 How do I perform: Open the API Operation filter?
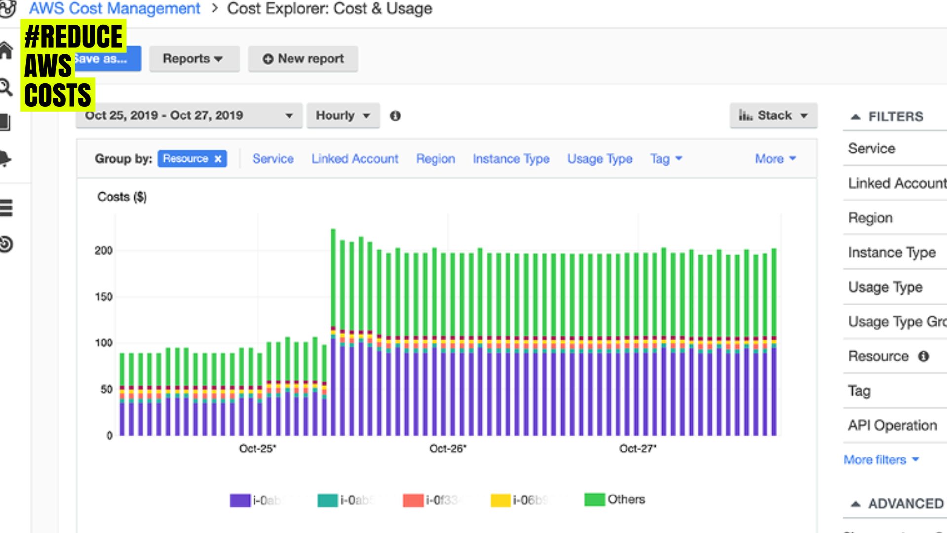tap(895, 425)
